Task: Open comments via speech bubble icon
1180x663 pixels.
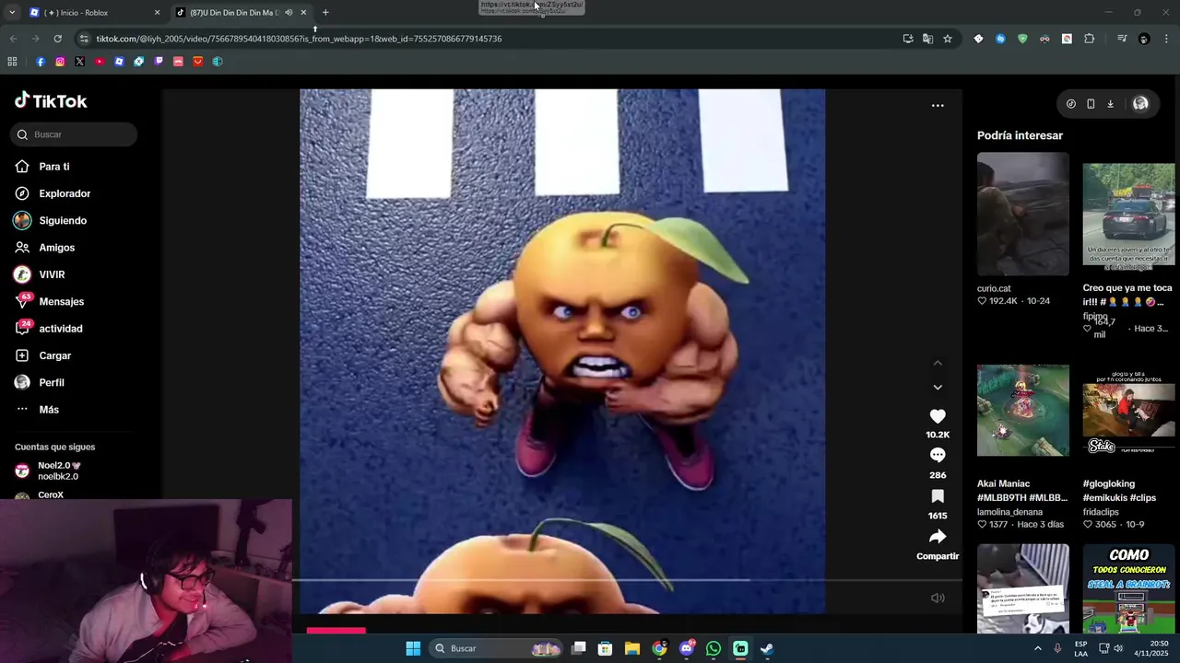Action: pos(938,455)
